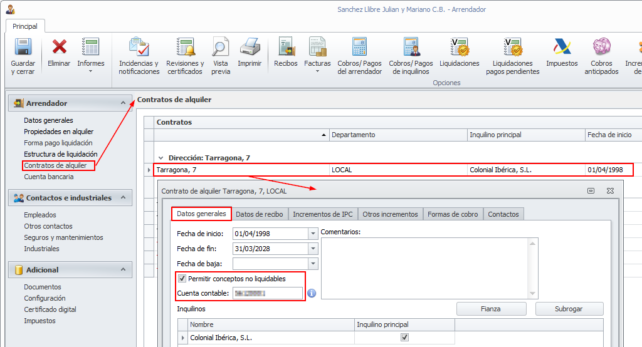
Task: Open the Facturas toolbar icon
Action: [x=317, y=46]
